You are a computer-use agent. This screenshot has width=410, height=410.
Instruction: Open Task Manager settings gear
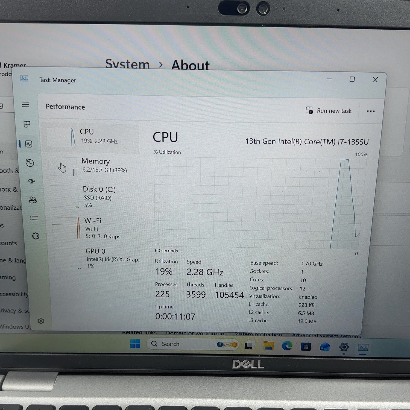(41, 321)
